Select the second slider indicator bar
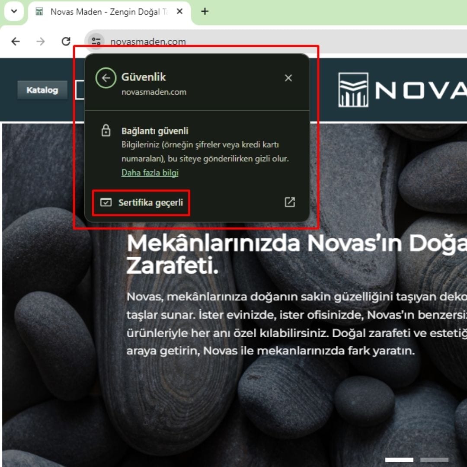467x467 pixels. (x=434, y=460)
